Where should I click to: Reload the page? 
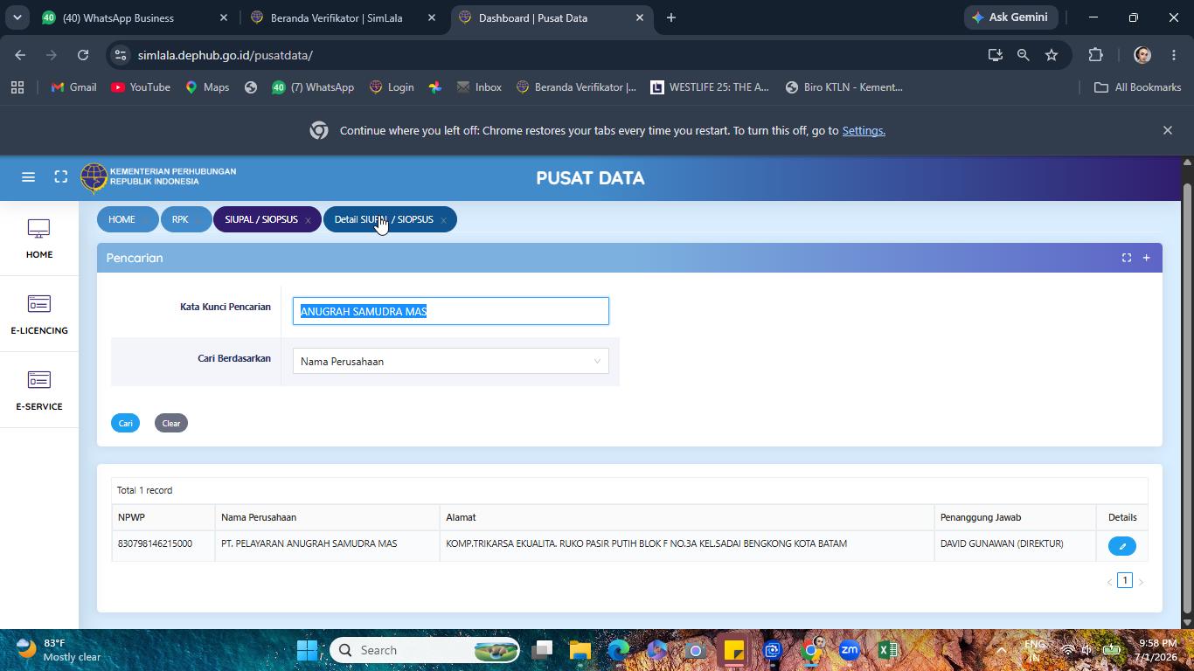tap(83, 55)
